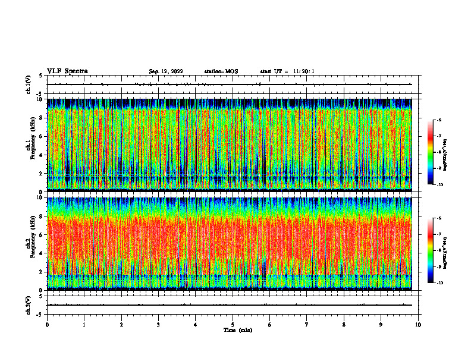Select the "start UT = 11:20:1" text
Screen dimensions: 471x364
pos(287,71)
